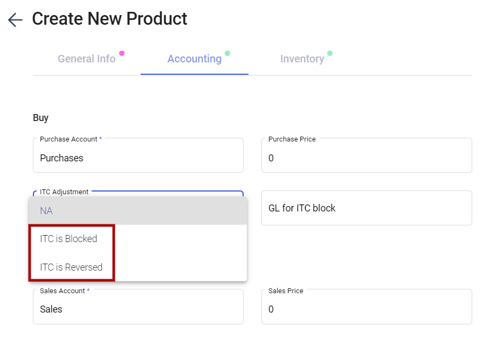Screen dimensions: 490x340
Task: Click the pink status dot beside General Info
Action: tap(122, 53)
